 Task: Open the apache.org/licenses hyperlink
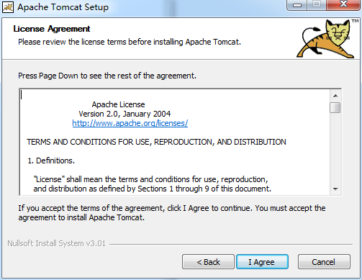[x=130, y=123]
